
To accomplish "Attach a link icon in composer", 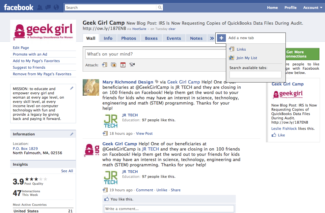I will coord(105,65).
